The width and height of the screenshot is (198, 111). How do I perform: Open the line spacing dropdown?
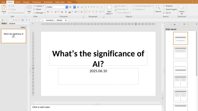pos(103,12)
